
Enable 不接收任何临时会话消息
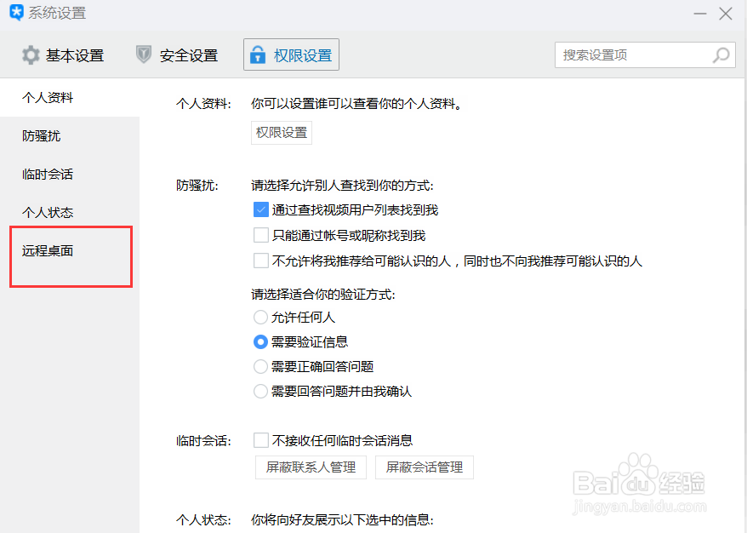[261, 440]
